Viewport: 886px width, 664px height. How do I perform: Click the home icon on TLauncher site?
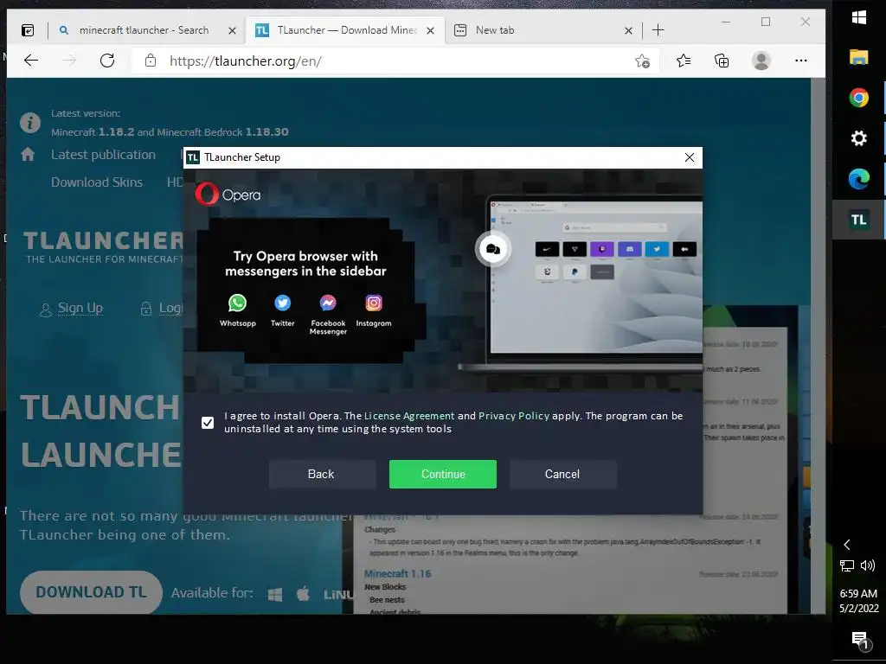tap(28, 154)
